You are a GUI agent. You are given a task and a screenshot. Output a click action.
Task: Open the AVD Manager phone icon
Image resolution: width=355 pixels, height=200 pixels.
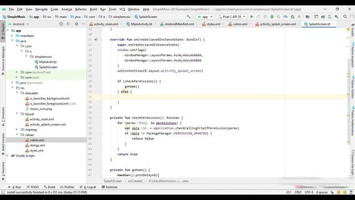click(329, 17)
